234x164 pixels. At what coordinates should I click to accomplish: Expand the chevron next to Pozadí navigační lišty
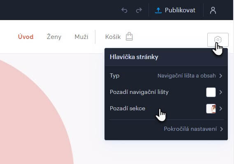click(x=221, y=92)
